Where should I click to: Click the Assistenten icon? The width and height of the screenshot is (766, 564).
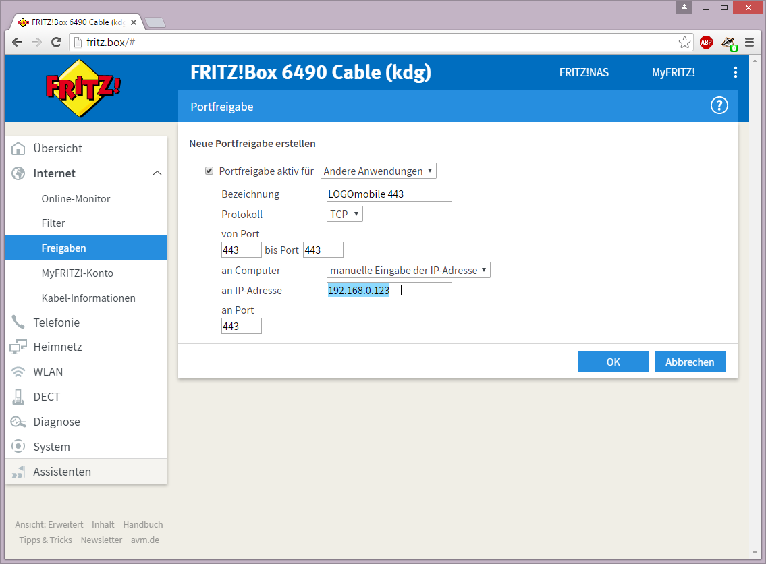click(18, 472)
